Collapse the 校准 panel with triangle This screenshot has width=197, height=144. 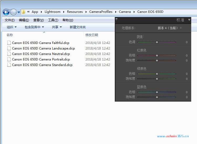(x=189, y=20)
